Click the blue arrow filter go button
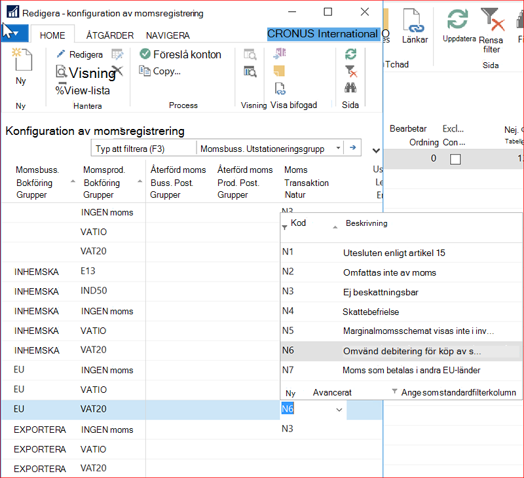The height and width of the screenshot is (478, 524). 353,147
